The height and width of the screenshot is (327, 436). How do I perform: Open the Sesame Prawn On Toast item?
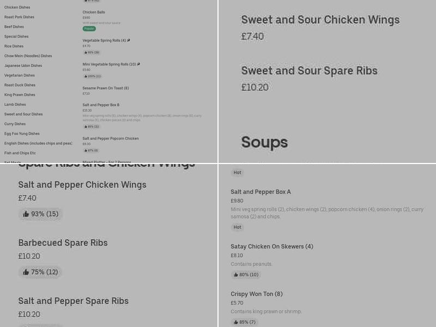[105, 88]
